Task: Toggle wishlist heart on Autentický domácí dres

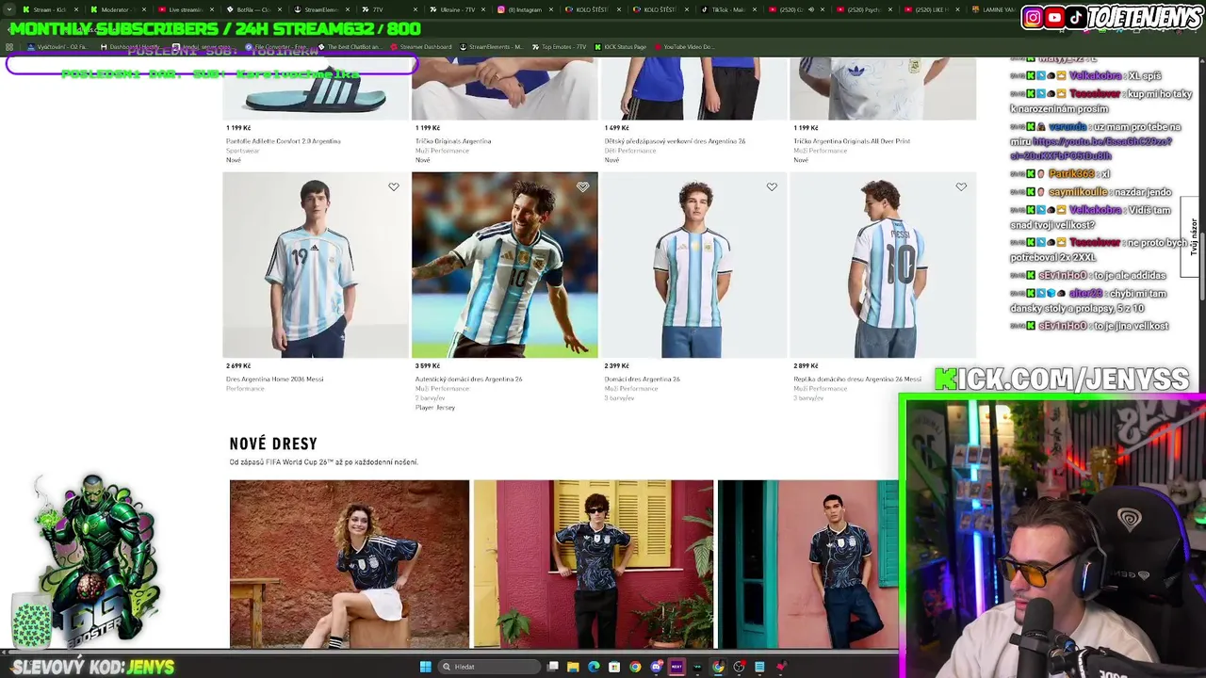Action: pyautogui.click(x=583, y=186)
